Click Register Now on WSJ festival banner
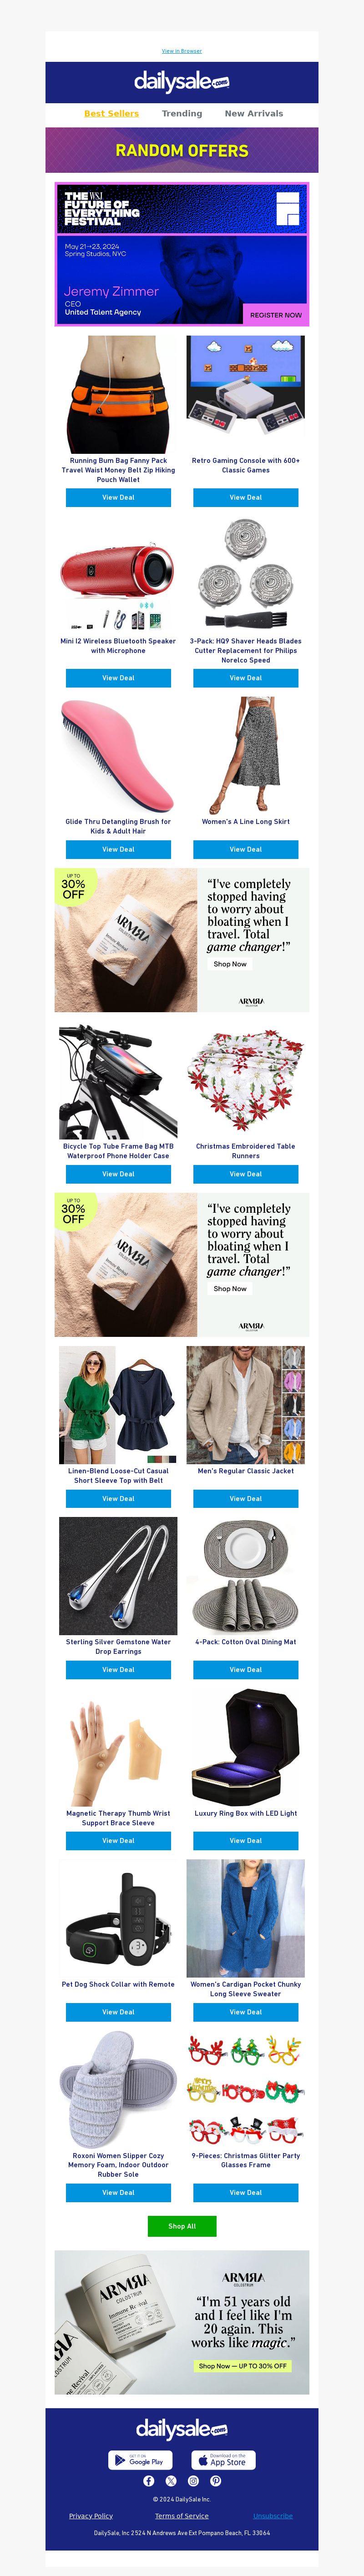364x2576 pixels. 275,315
